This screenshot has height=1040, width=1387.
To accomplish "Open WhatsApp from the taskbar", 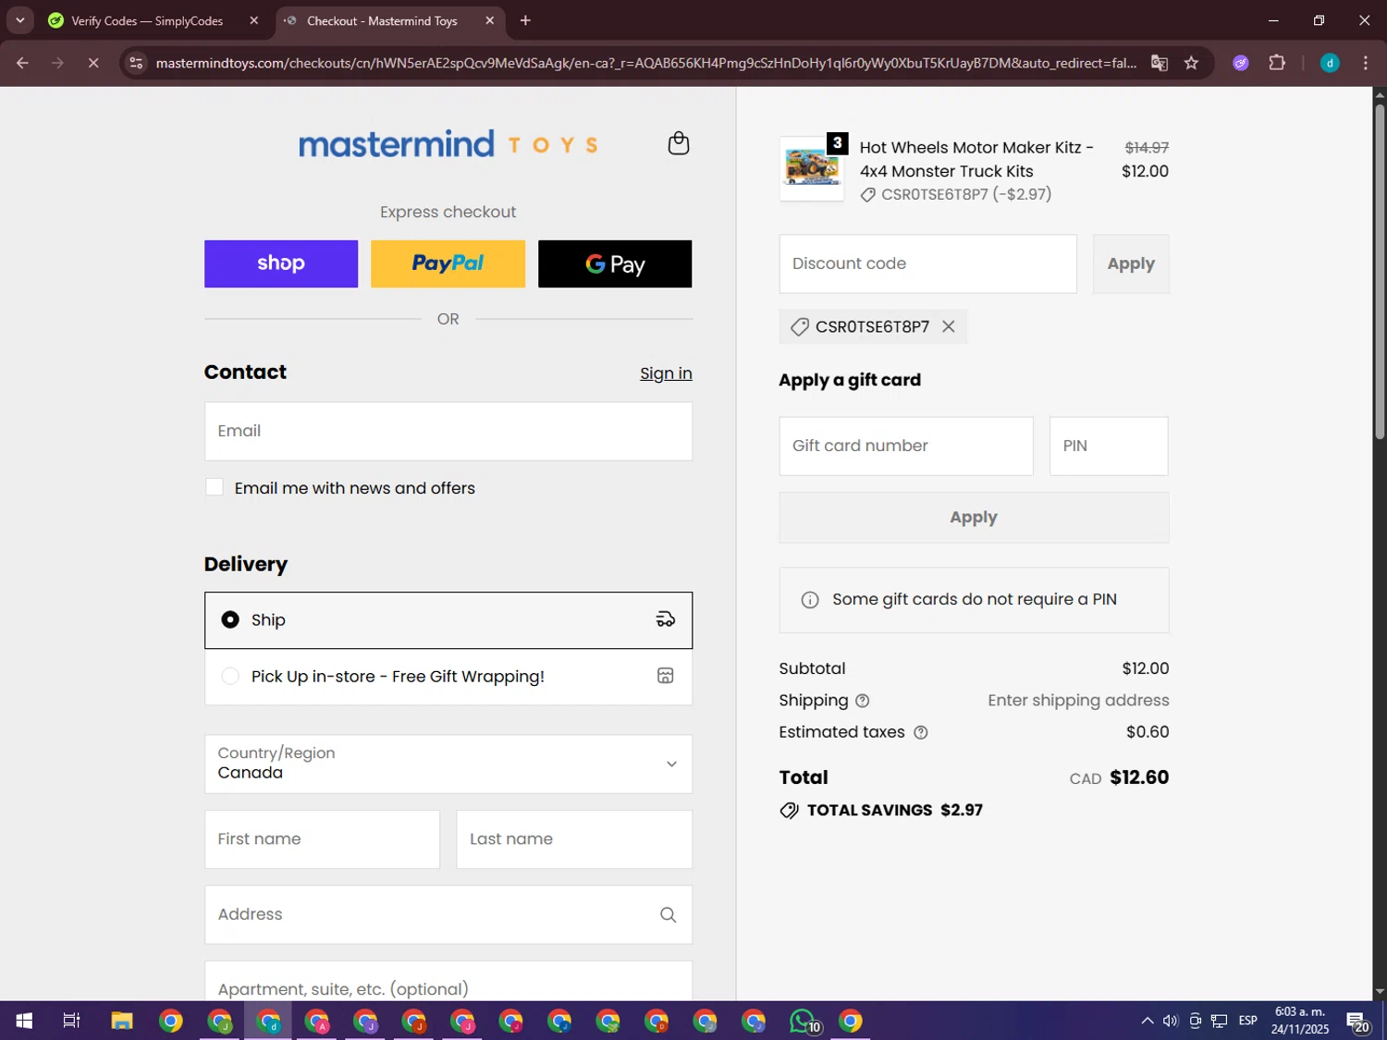I will point(804,1021).
